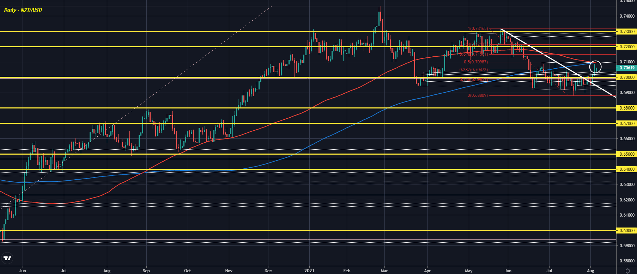637x274 pixels.
Task: Select the Mar date marker
Action: [x=384, y=271]
